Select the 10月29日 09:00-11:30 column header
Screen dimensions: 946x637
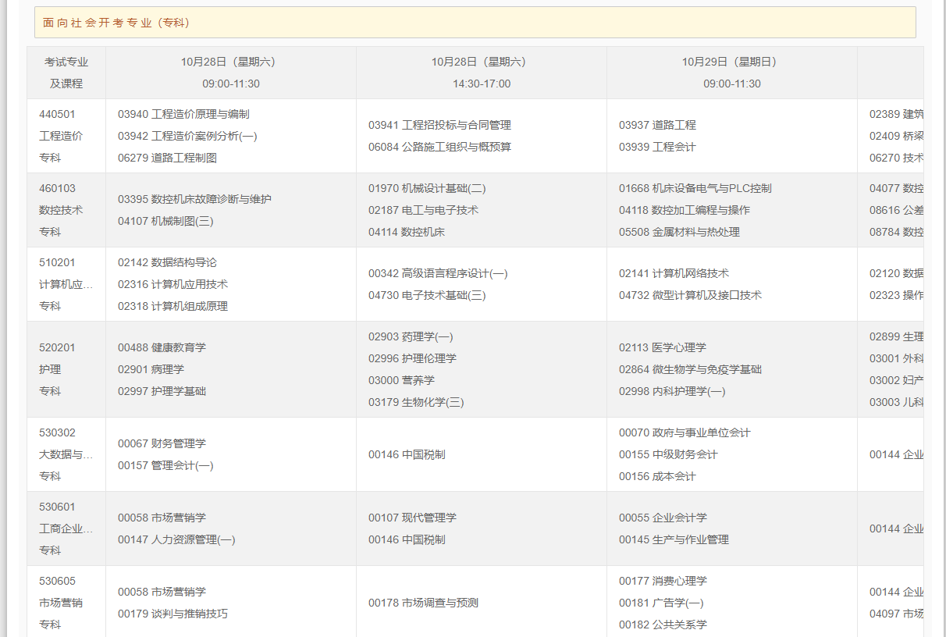tap(732, 73)
